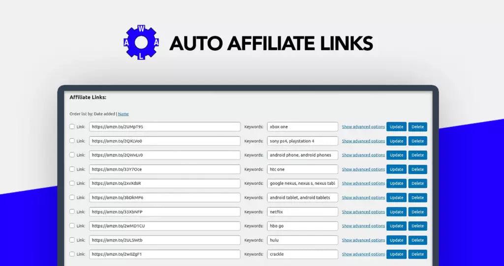
Task: Show advanced options for xbox one row
Action: tap(363, 127)
